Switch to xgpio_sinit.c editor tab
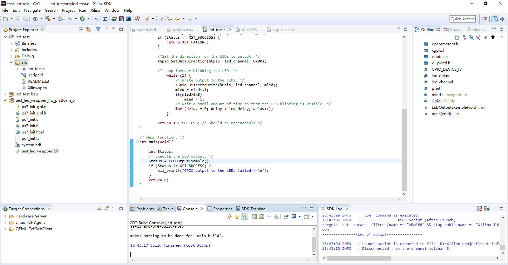Image resolution: width=508 pixels, height=265 pixels. (281, 29)
